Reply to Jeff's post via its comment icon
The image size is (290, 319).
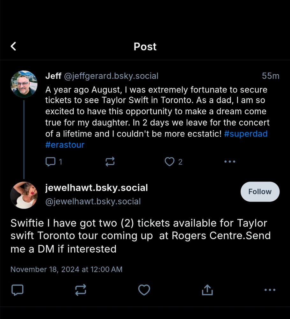[50, 162]
